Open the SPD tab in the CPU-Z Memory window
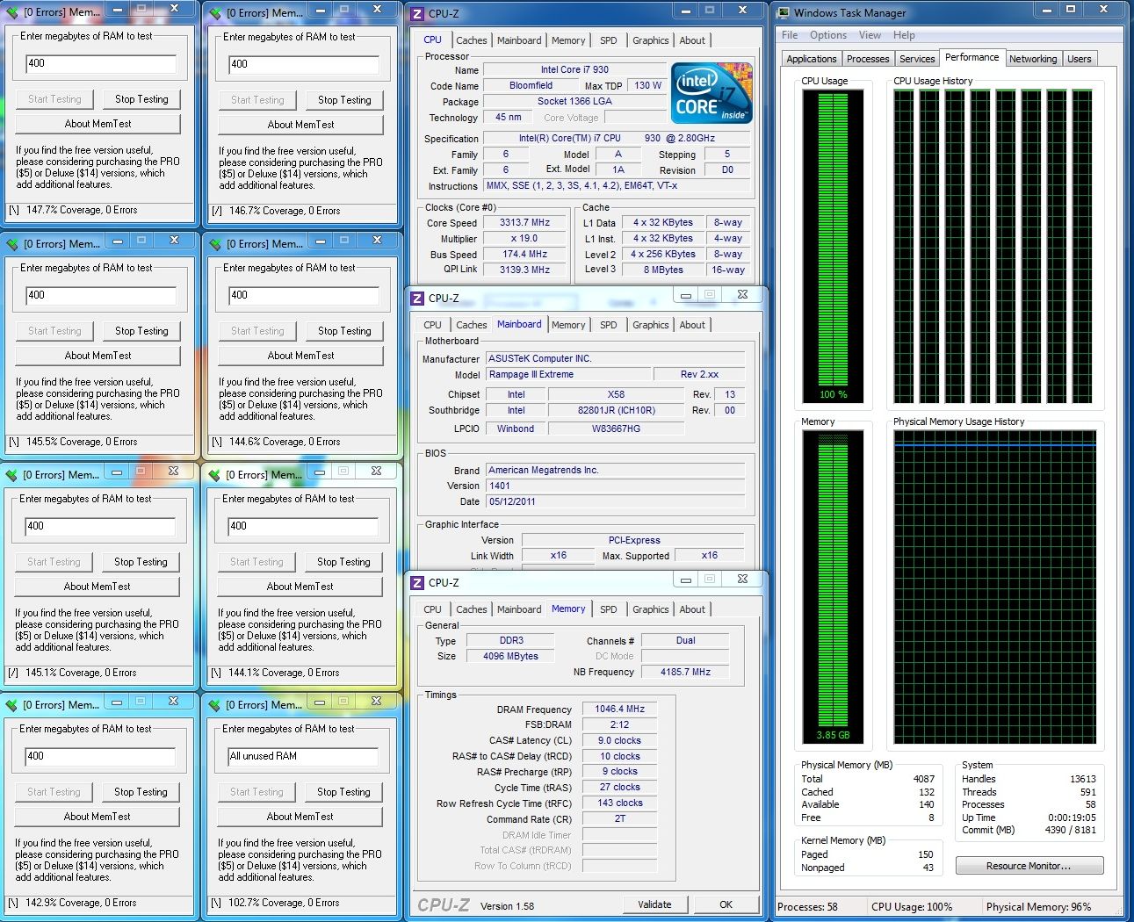The image size is (1134, 922). point(608,609)
